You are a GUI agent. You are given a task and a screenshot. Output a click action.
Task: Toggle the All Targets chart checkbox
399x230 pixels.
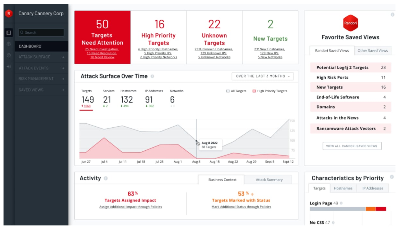pyautogui.click(x=228, y=91)
